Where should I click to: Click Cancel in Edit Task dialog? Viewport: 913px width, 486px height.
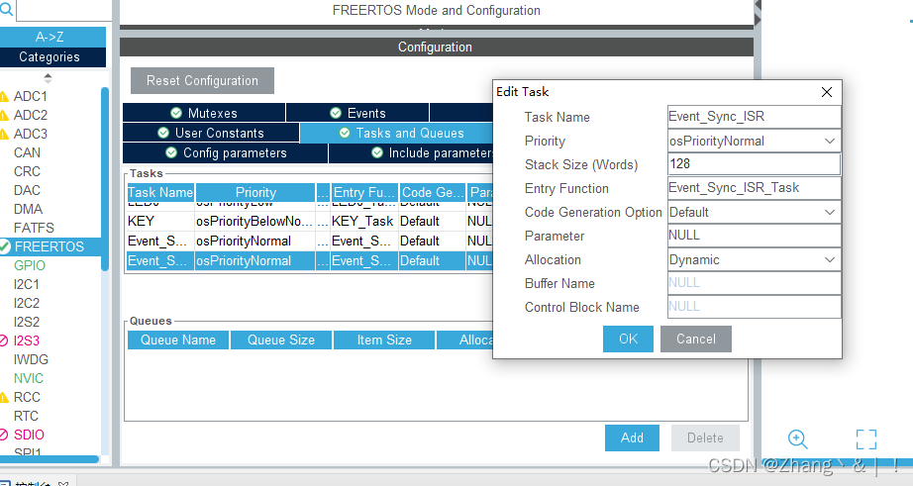tap(696, 340)
